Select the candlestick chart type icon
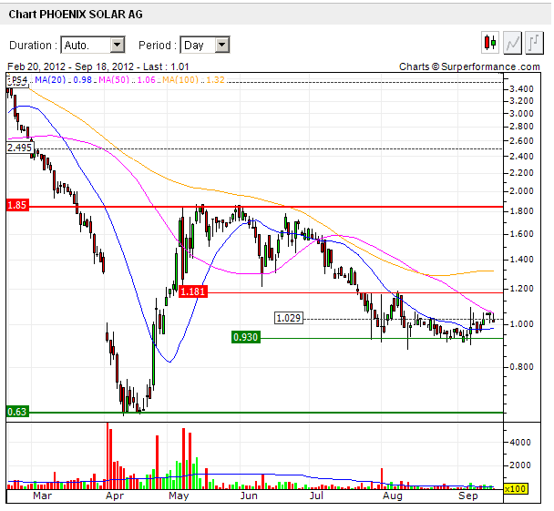 491,43
